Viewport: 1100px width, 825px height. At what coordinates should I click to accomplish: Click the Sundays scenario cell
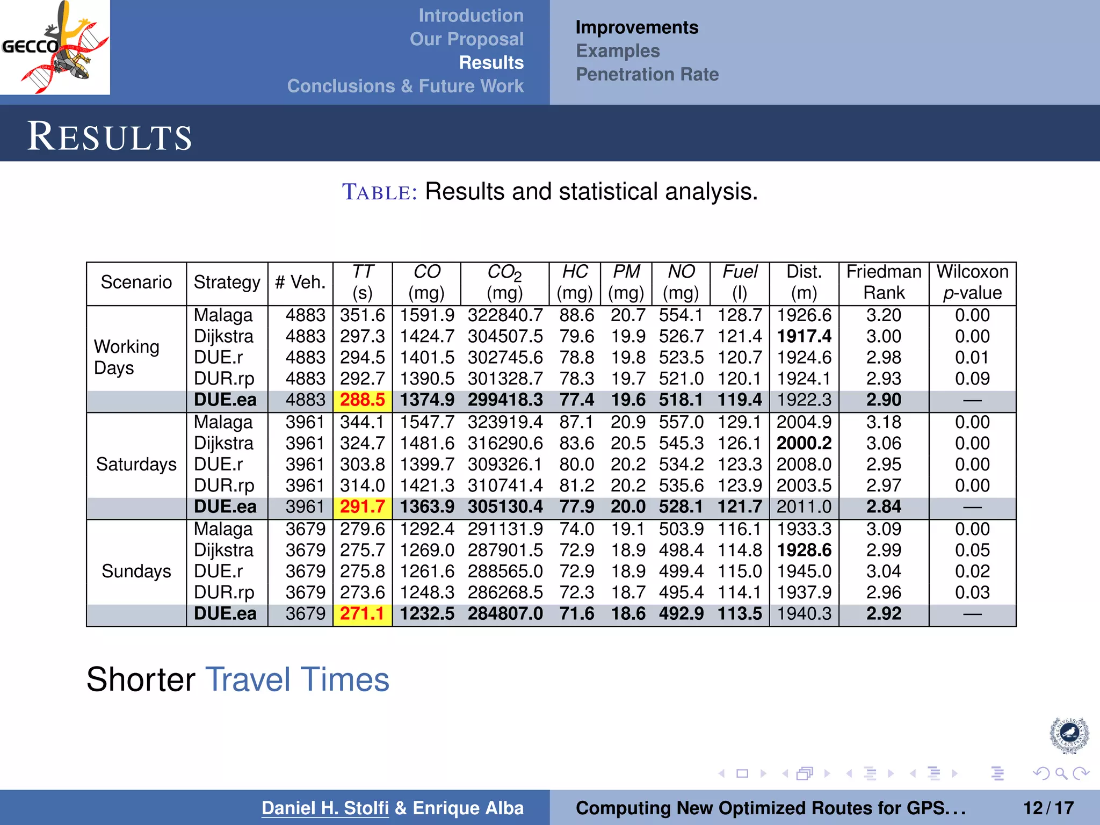136,571
